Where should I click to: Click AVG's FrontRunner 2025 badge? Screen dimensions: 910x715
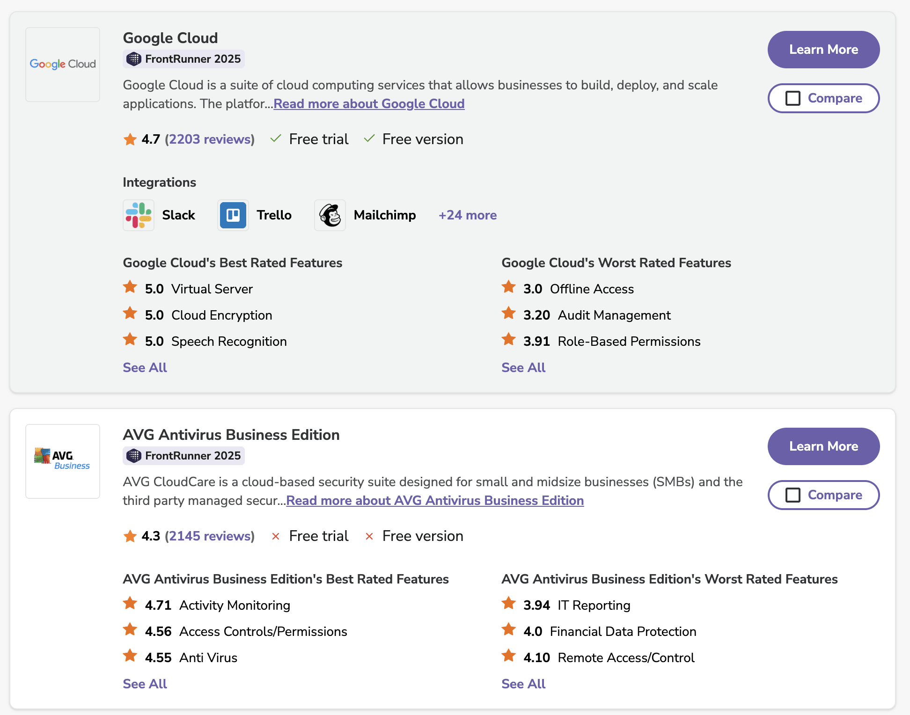183,455
